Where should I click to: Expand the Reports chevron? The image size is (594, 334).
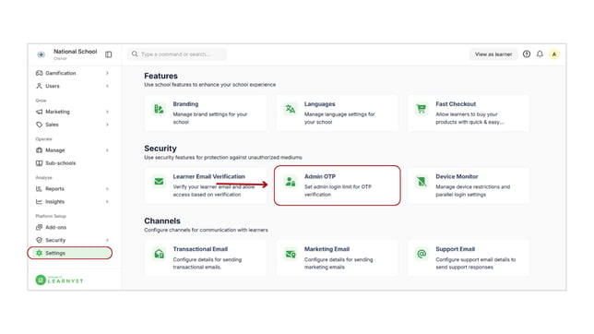coord(107,189)
